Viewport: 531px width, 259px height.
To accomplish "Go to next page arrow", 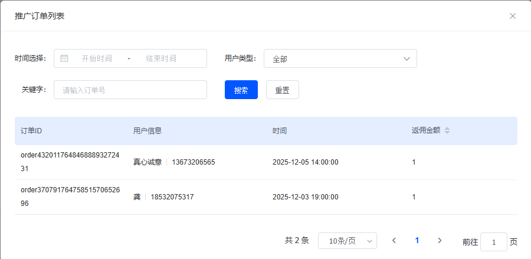I will [x=440, y=241].
